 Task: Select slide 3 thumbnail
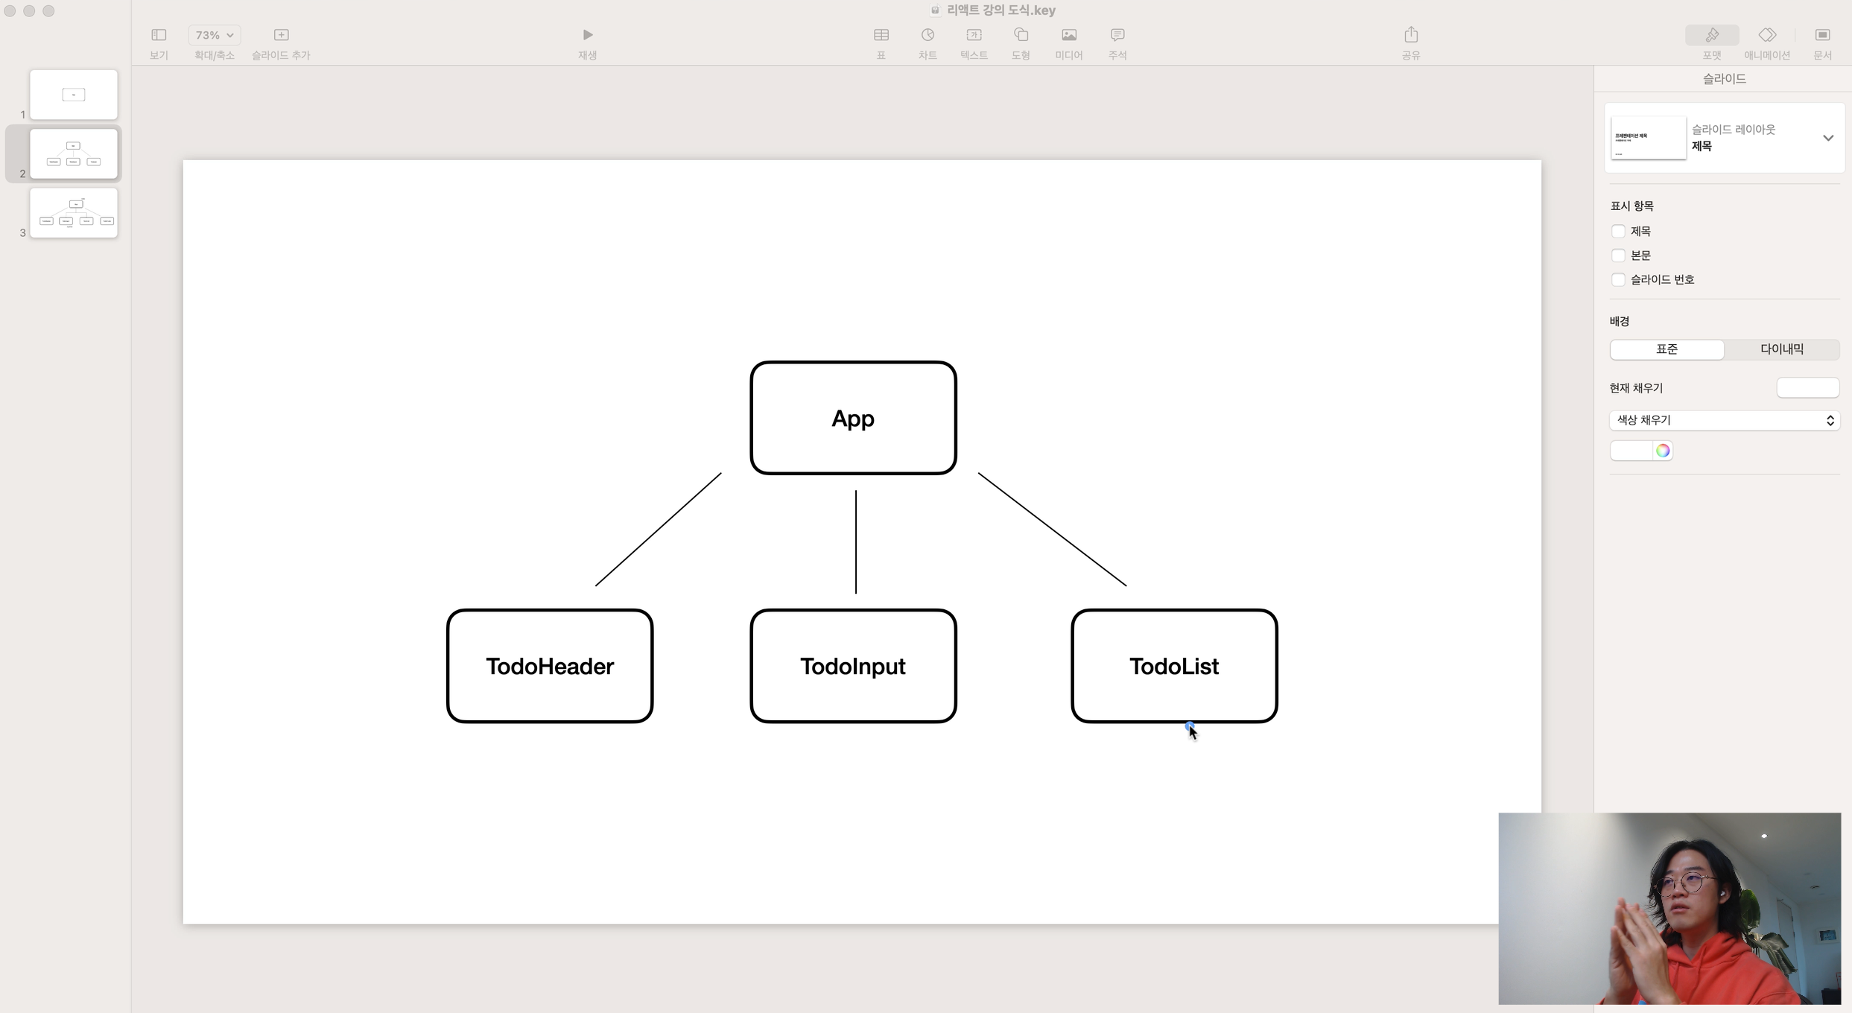point(74,213)
